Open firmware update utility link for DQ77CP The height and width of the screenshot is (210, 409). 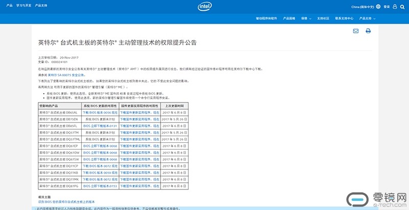click(x=140, y=166)
